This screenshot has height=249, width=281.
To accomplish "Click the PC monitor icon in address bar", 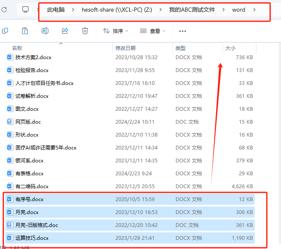I will point(25,9).
